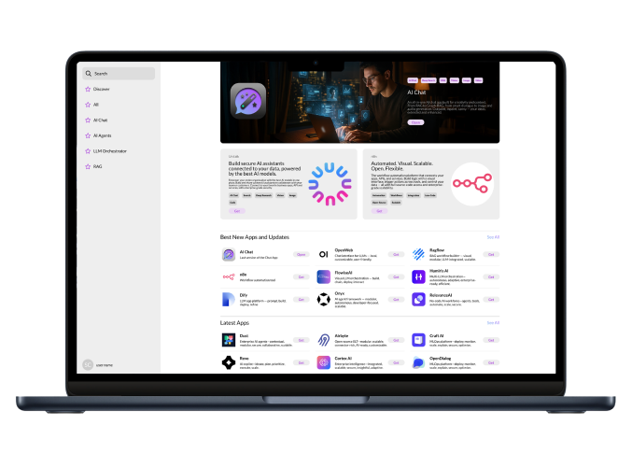The height and width of the screenshot is (467, 632).
Task: Click the hero banner image of man at laptop
Action: pos(359,103)
